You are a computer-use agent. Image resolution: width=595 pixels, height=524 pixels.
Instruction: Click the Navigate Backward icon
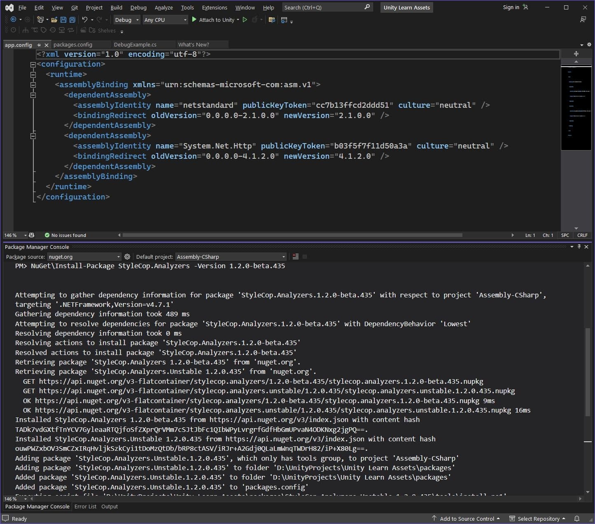[13, 20]
